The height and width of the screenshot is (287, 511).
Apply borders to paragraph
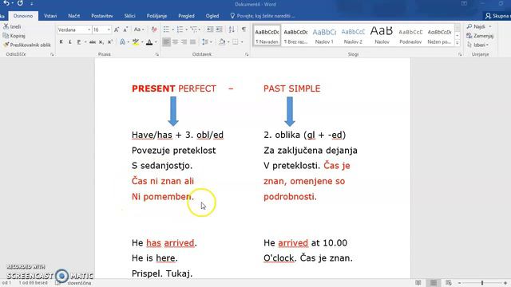pos(236,42)
